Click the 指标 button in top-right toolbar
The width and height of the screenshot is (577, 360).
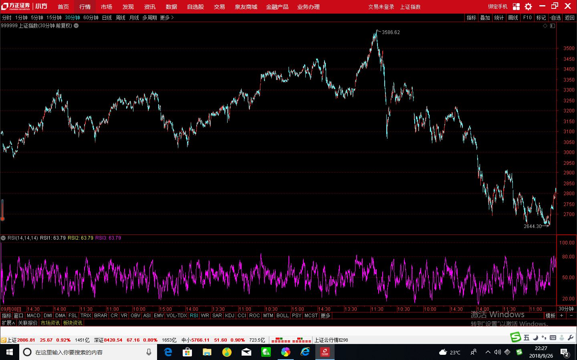click(x=472, y=18)
